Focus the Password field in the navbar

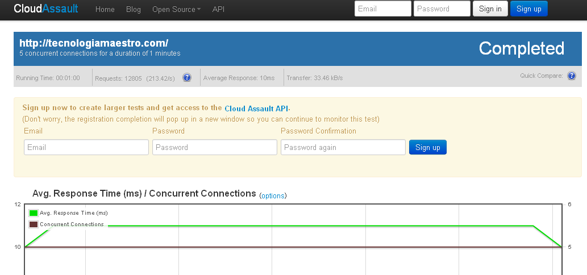coord(442,9)
